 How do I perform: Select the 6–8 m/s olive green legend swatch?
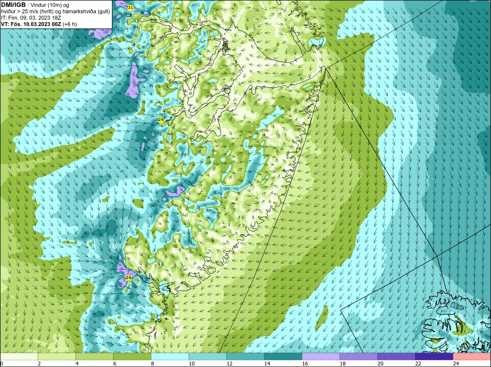point(132,357)
